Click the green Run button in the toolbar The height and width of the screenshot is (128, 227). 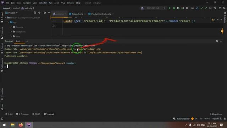tap(170, 8)
